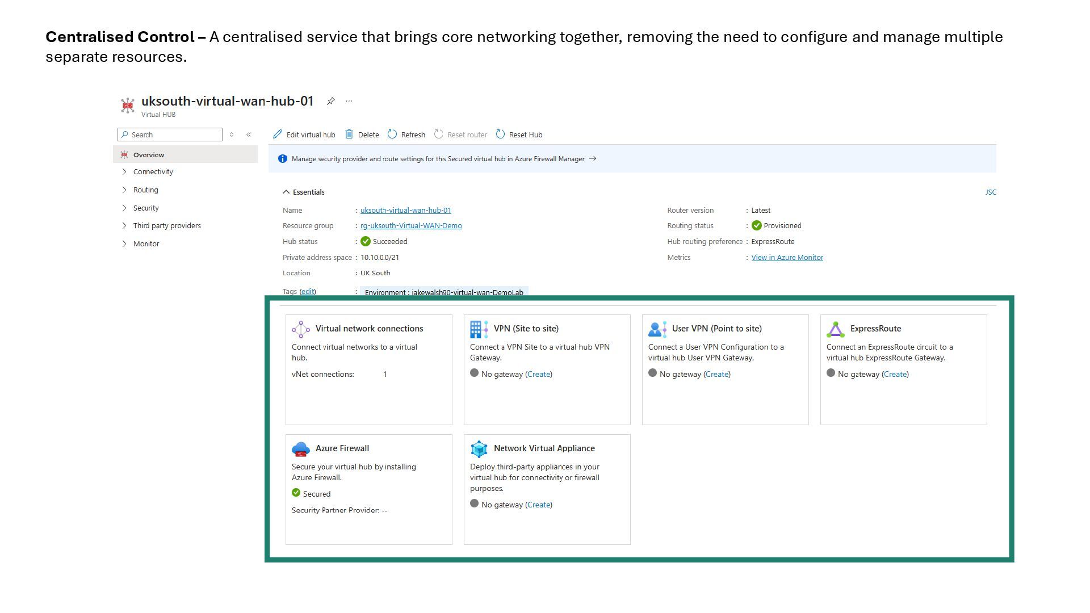Click the Virtual HUB resource icon by the title
The height and width of the screenshot is (613, 1090).
click(x=128, y=106)
